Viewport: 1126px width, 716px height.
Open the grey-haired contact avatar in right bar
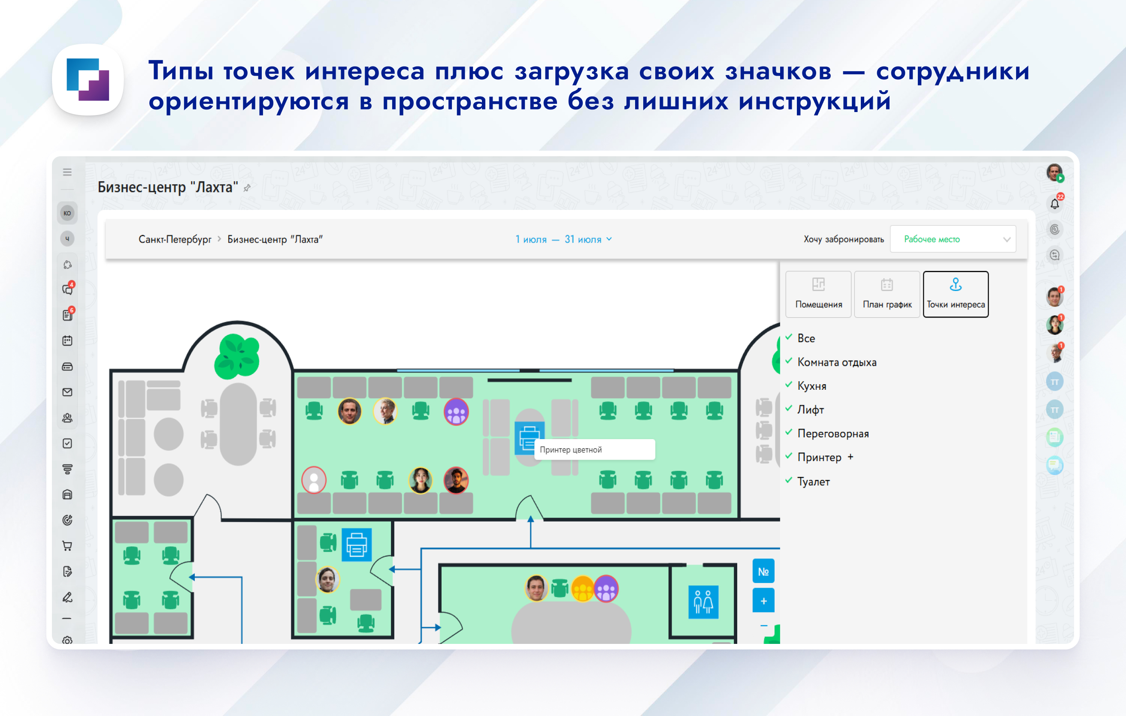click(x=1054, y=352)
